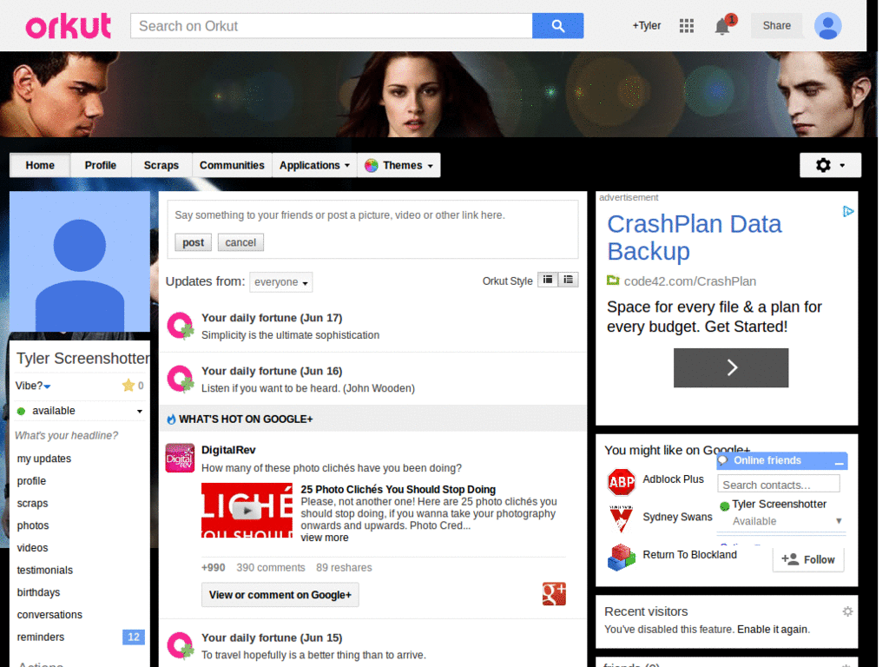Screen dimensions: 889x667
Task: Click the Jun 17 fortune Orkut icon
Action: [181, 327]
